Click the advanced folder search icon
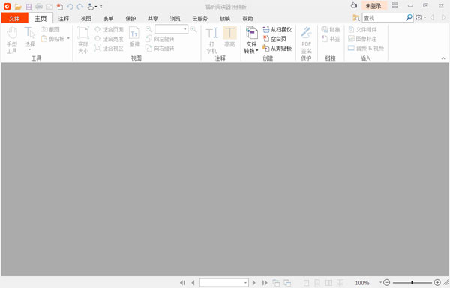 coord(356,18)
